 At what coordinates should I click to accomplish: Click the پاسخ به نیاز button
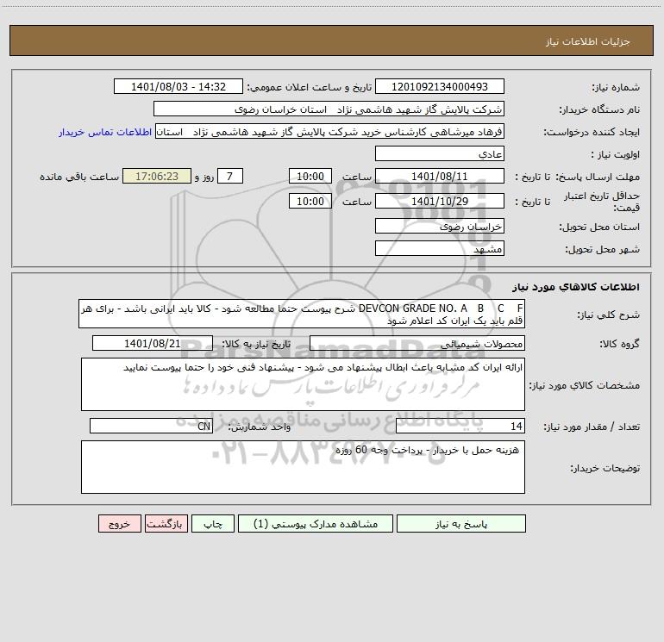tap(460, 524)
